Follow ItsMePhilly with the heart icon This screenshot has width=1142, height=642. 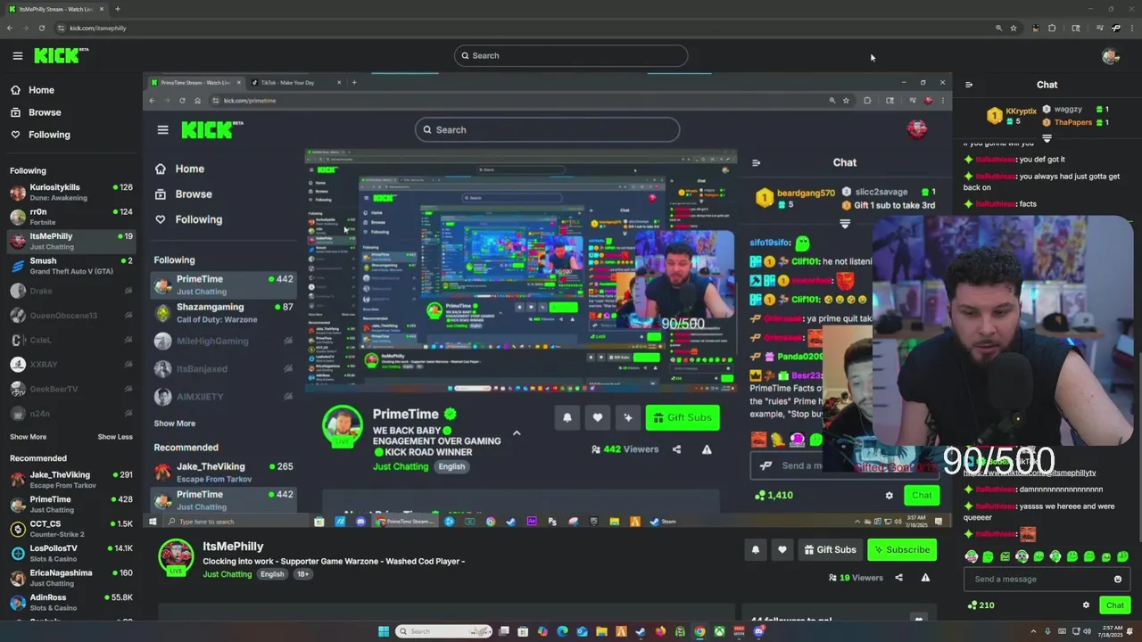782,549
